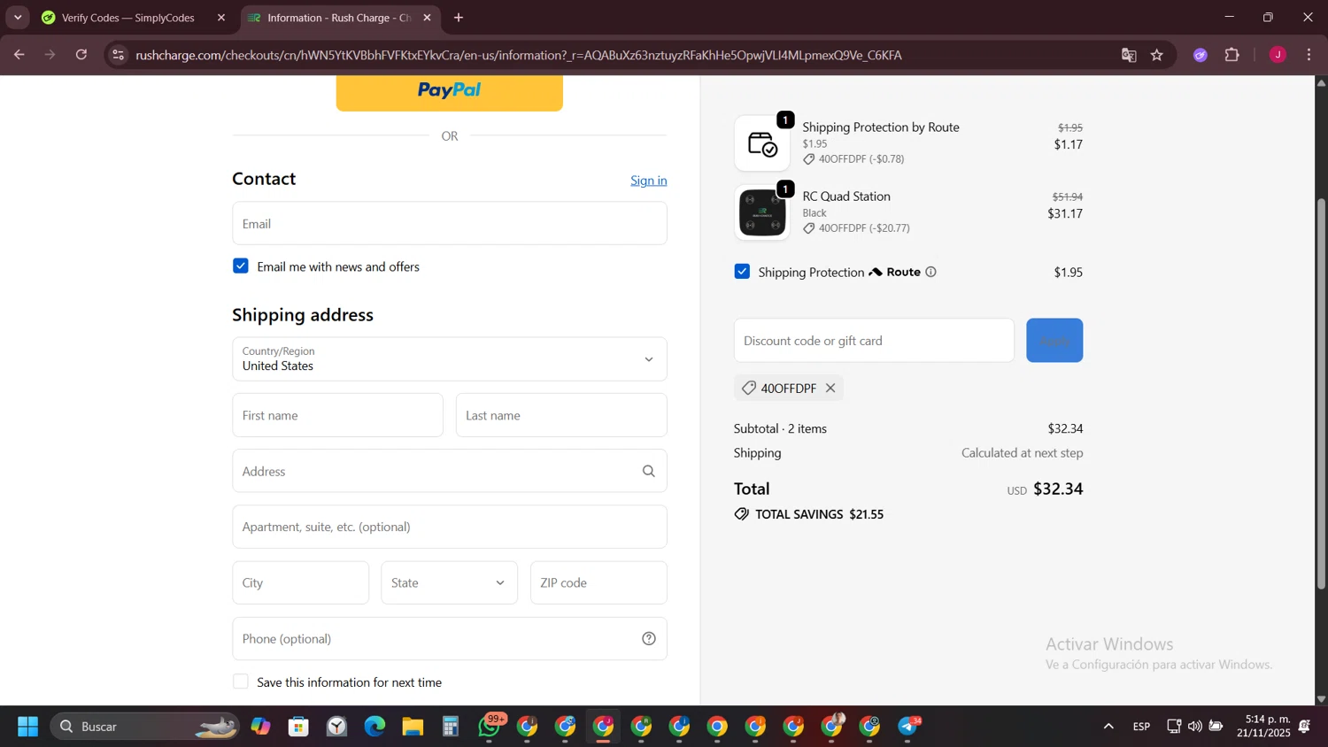Screen dimensions: 1328x747
Task: Click the phone field help icon
Action: [x=649, y=639]
